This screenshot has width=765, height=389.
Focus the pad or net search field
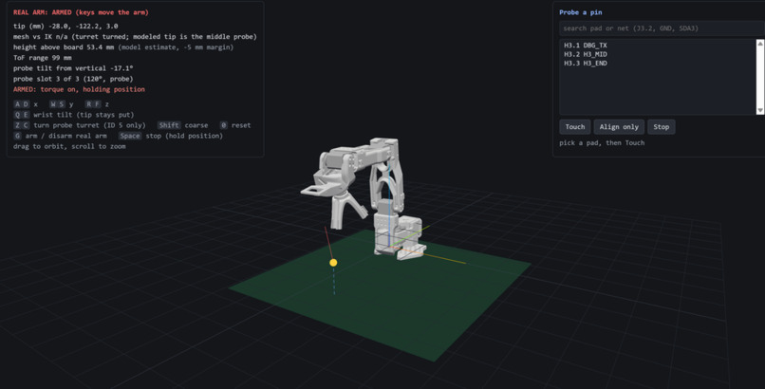(662, 28)
